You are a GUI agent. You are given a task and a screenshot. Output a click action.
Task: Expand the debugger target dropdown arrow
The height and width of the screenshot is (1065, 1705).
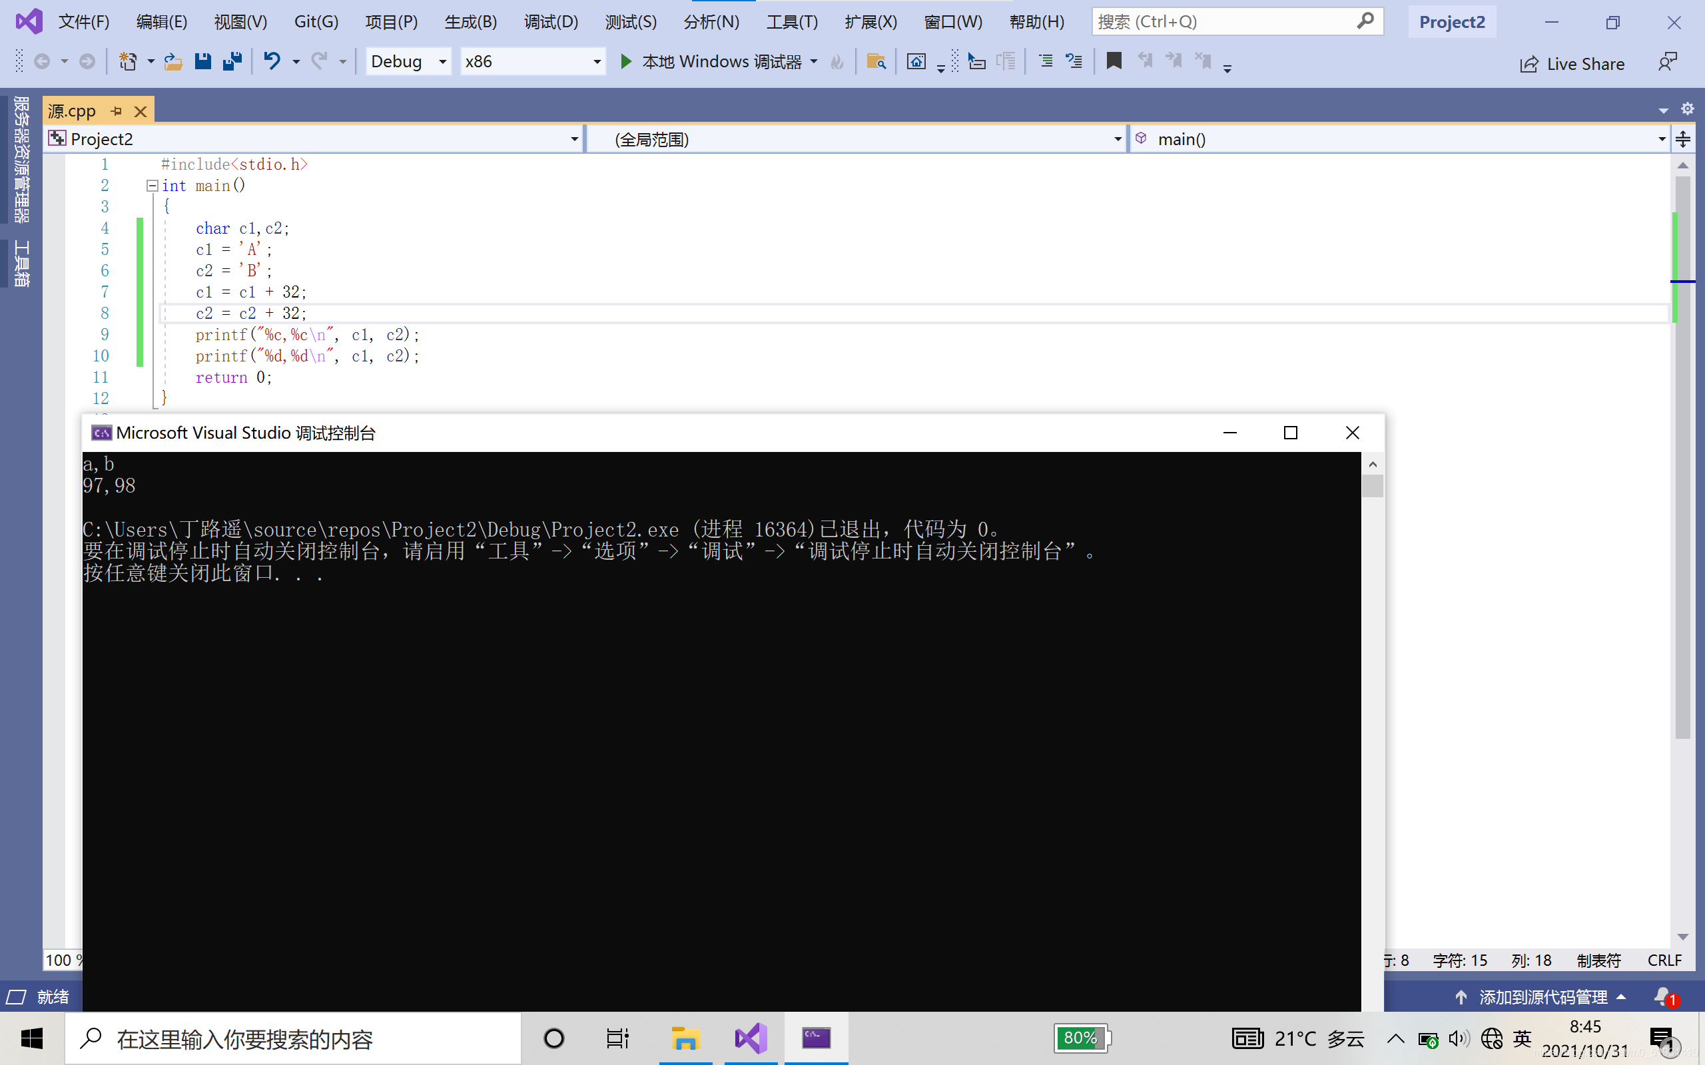click(815, 62)
